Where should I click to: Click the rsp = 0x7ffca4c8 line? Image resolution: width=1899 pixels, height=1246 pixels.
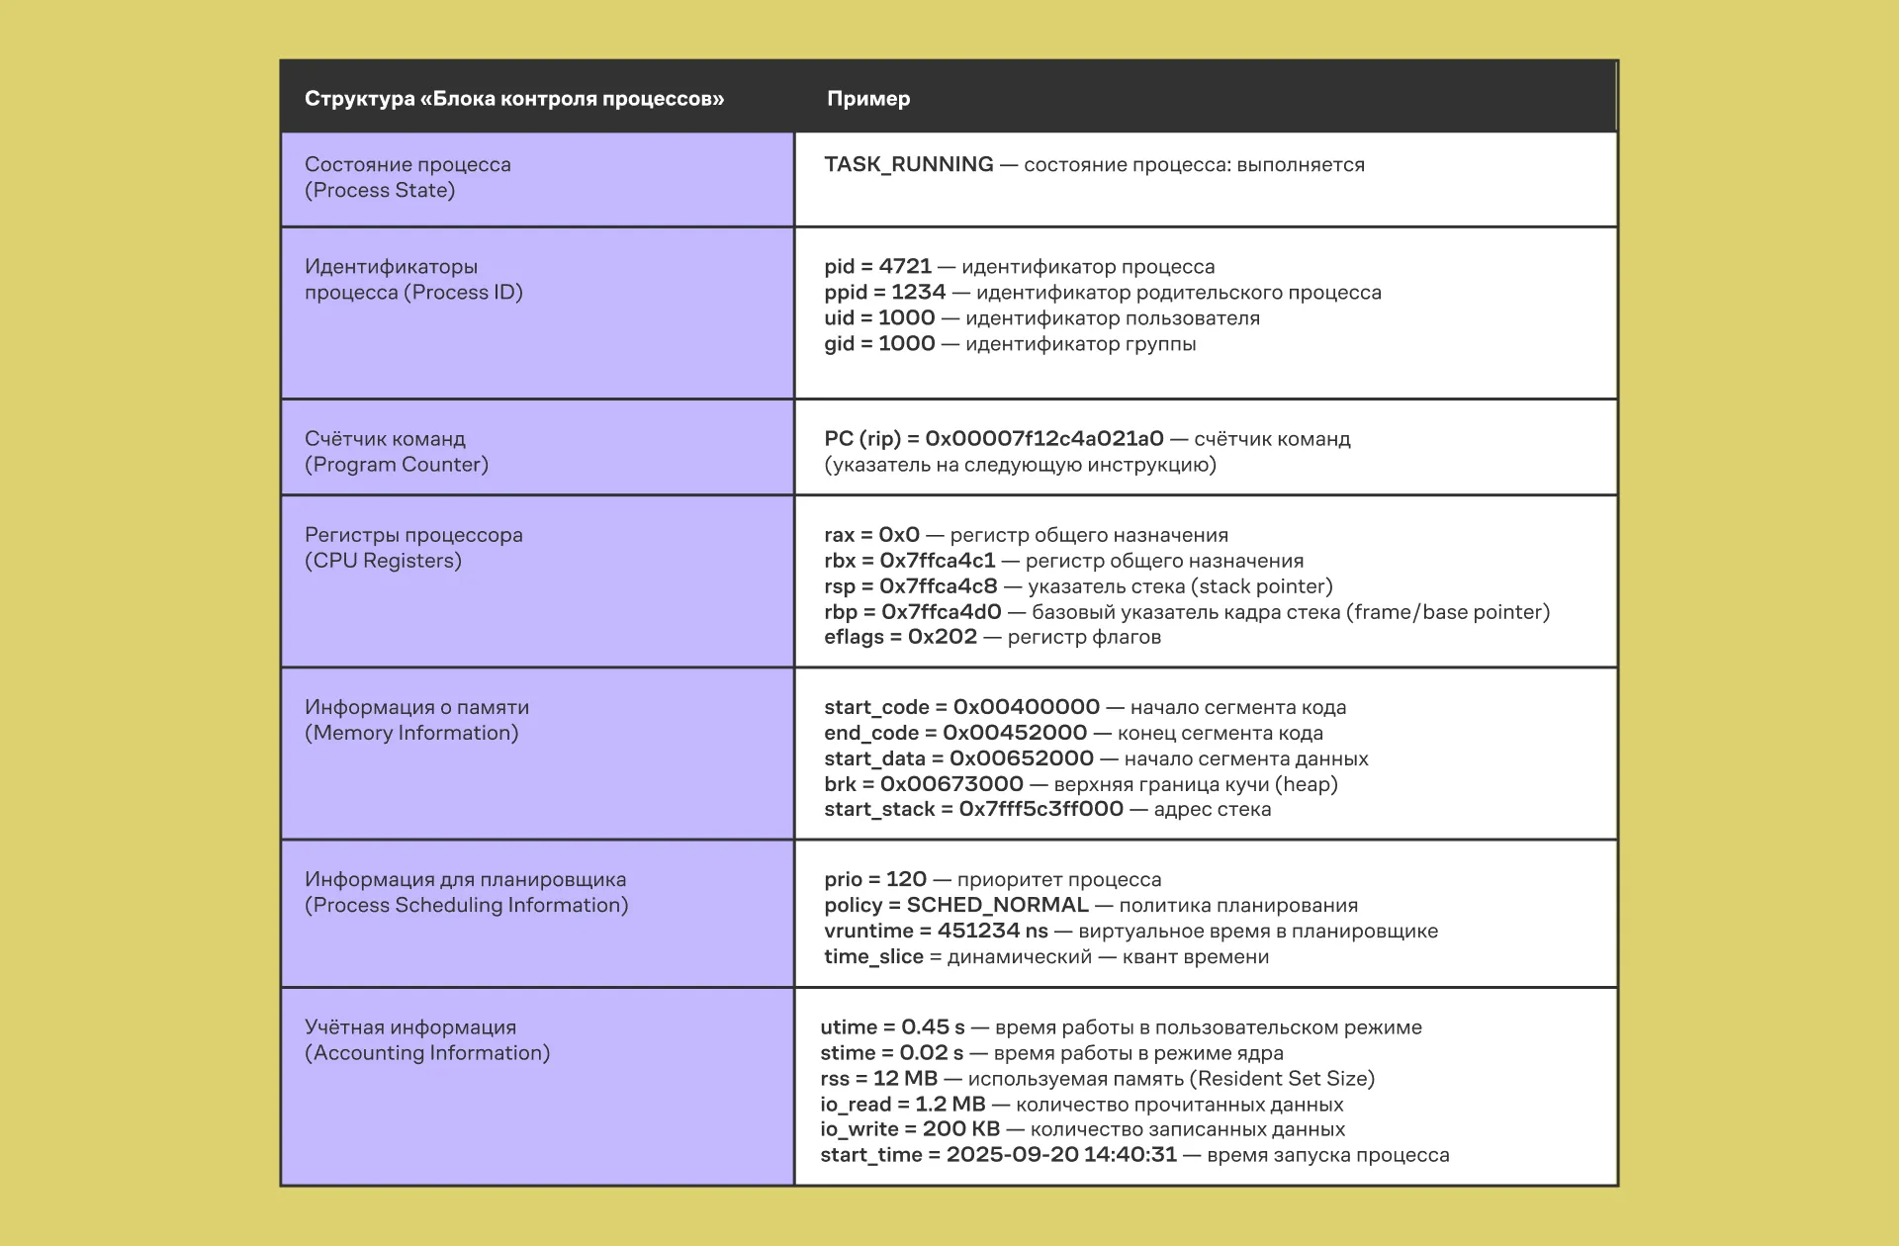click(1078, 586)
